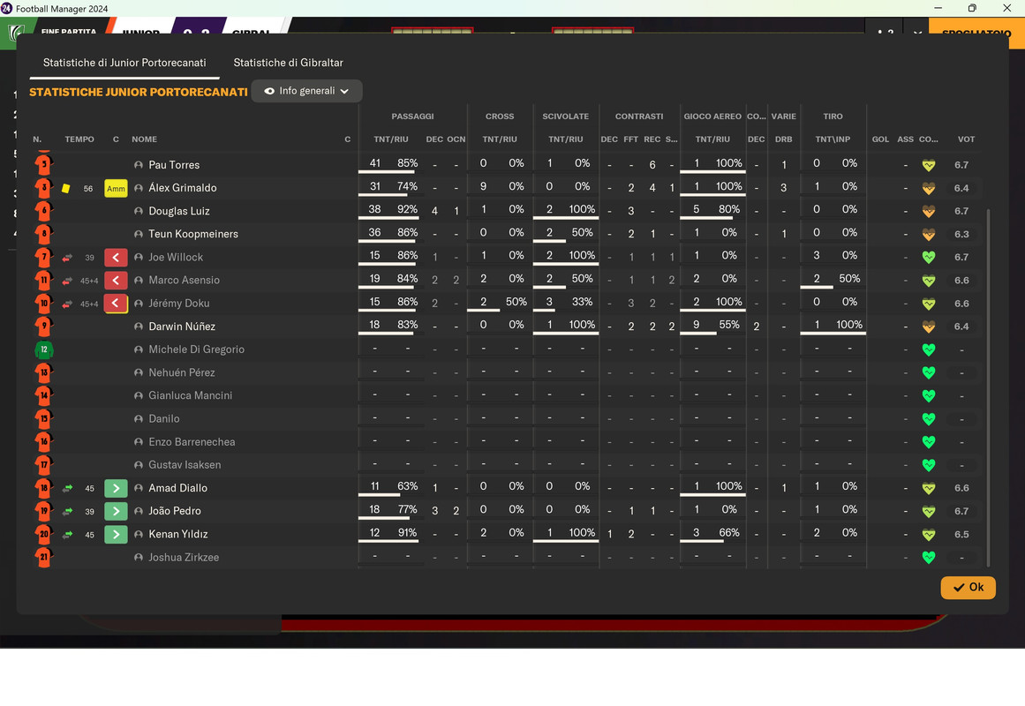Sort by the TEMPO column header
Viewport: 1025px width, 706px height.
click(79, 139)
